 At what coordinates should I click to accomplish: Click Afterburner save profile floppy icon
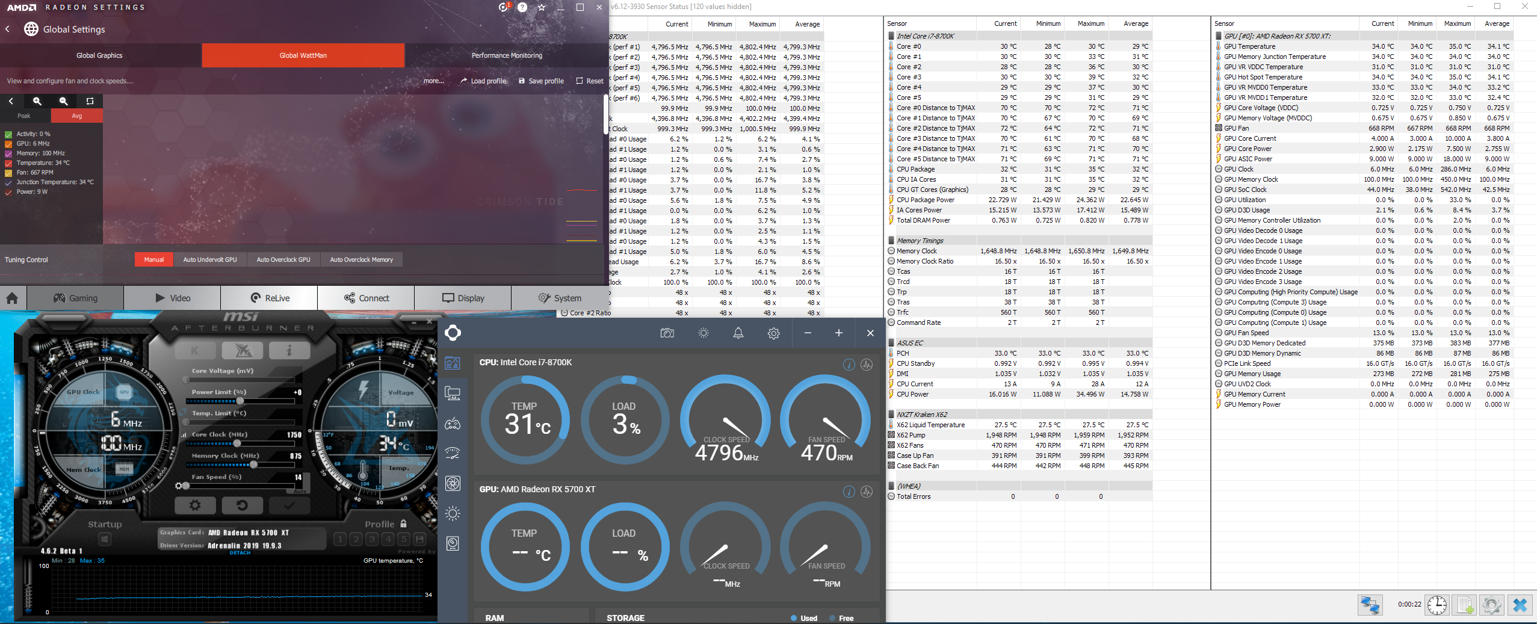pos(419,539)
